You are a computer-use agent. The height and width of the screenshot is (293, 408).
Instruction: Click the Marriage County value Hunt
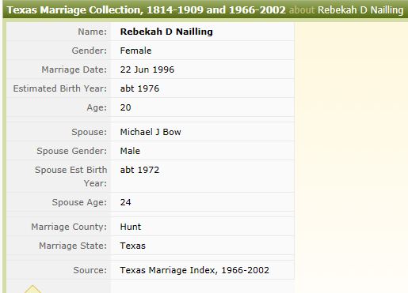131,227
